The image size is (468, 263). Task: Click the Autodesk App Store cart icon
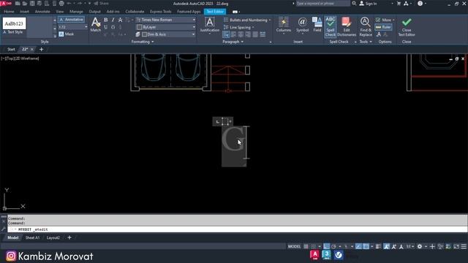tap(399, 4)
